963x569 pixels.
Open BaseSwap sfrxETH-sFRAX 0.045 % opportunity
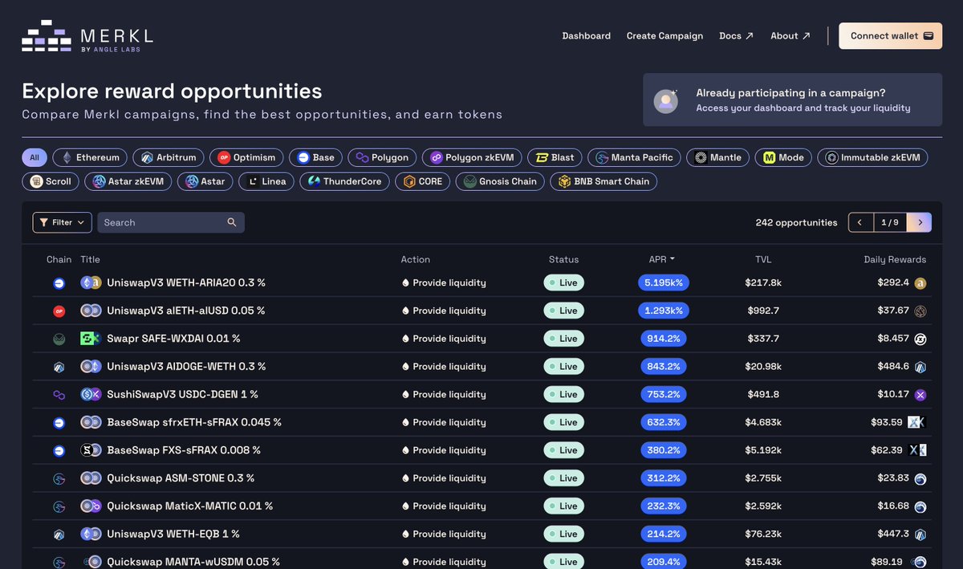pyautogui.click(x=194, y=422)
